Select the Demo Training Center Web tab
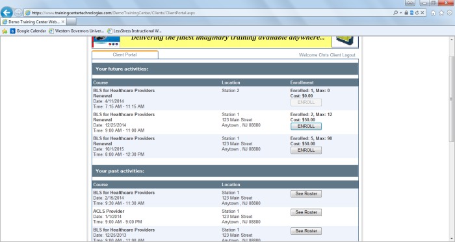The width and height of the screenshot is (455, 242). (x=33, y=21)
